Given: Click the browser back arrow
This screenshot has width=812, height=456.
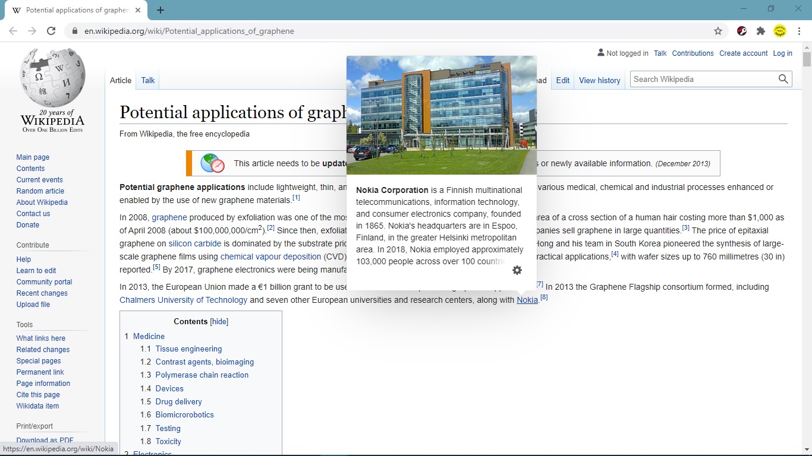Looking at the screenshot, I should (13, 31).
